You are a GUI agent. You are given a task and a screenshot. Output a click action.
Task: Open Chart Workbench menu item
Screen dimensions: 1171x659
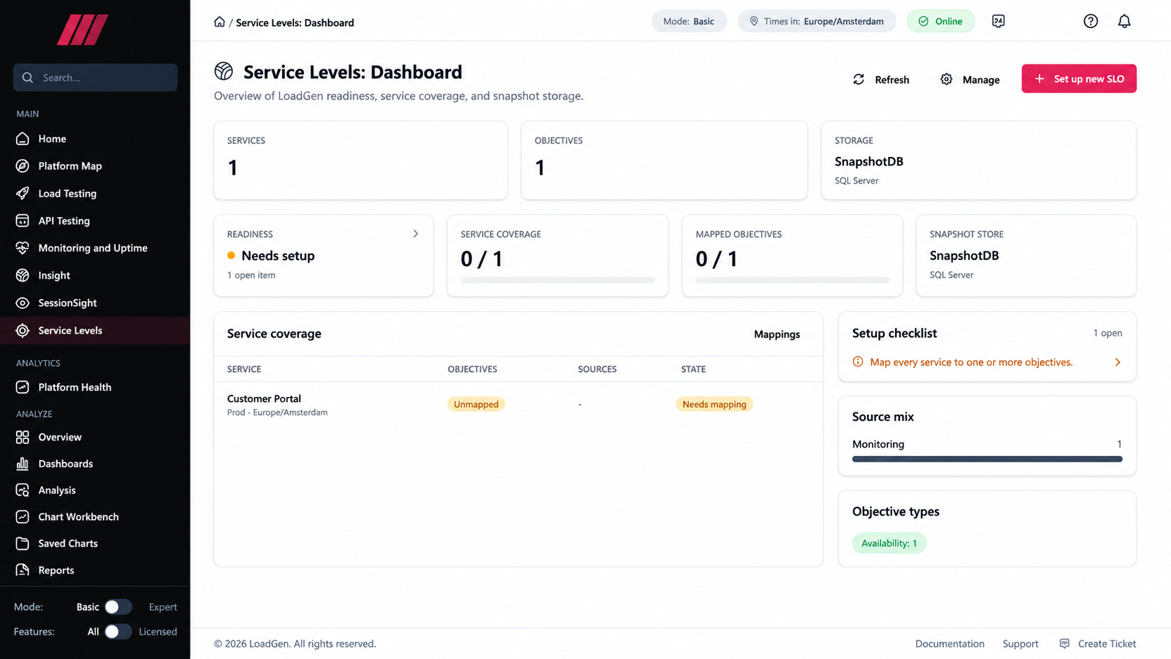pos(95,517)
